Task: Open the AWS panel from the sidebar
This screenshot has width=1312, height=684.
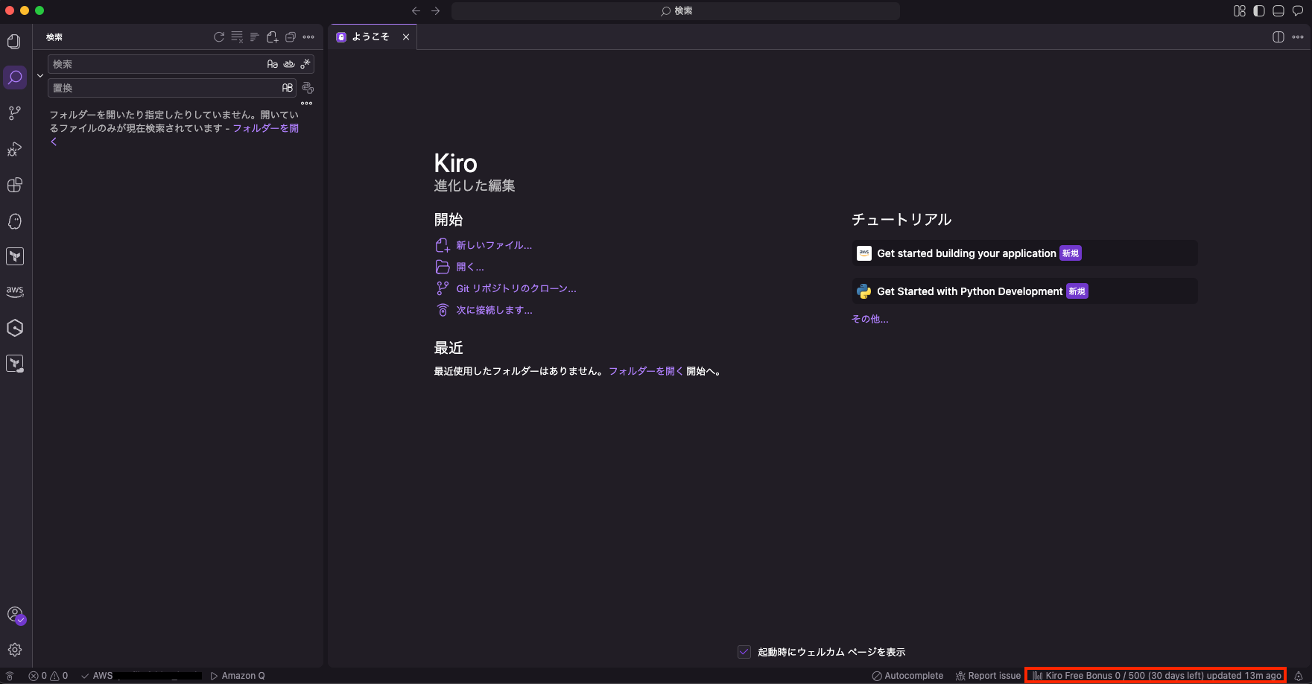Action: tap(15, 291)
